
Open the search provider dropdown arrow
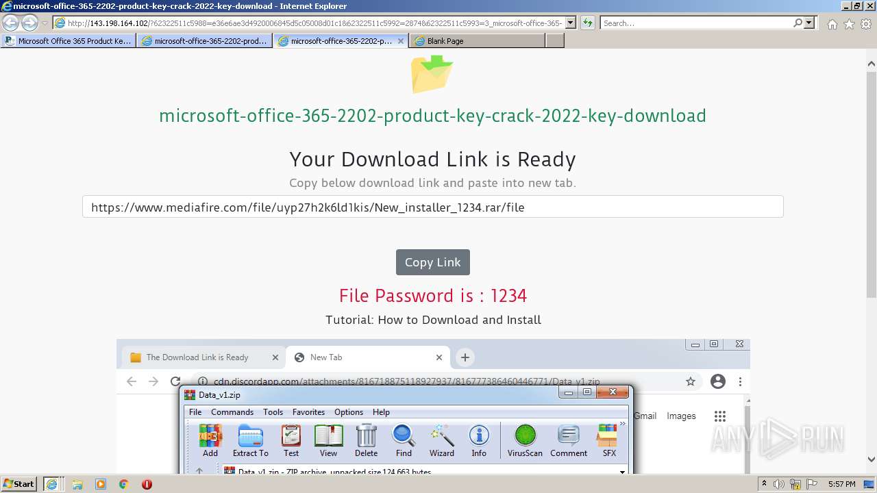(810, 23)
